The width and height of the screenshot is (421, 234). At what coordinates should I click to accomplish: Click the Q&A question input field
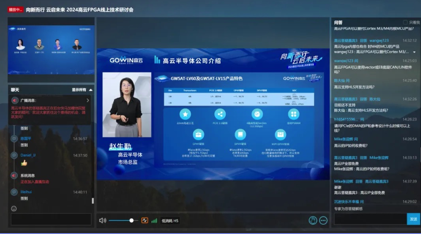point(370,219)
